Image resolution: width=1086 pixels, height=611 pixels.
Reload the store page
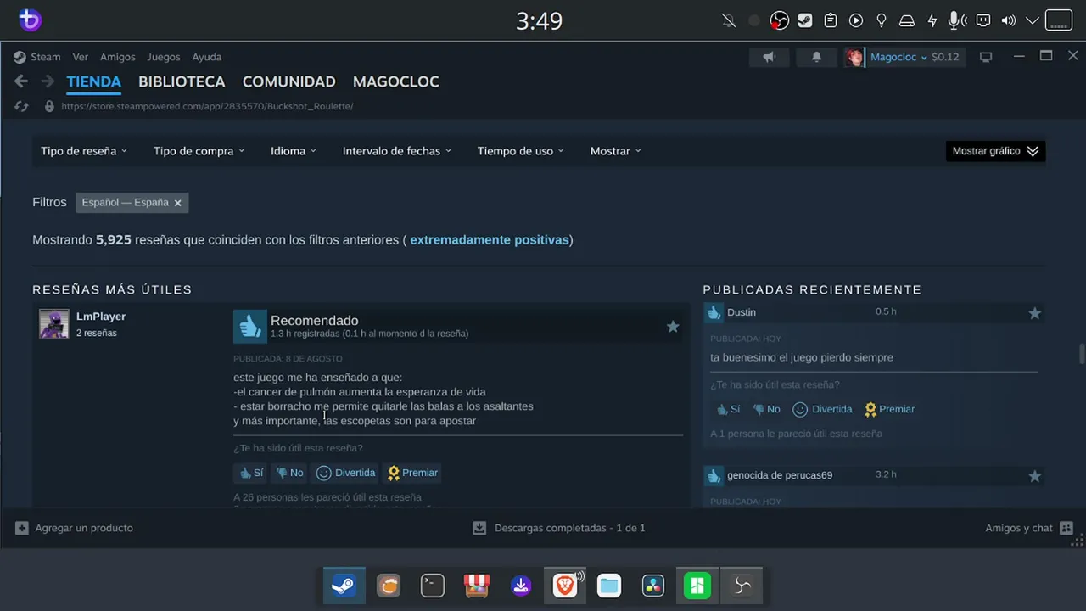[x=21, y=106]
